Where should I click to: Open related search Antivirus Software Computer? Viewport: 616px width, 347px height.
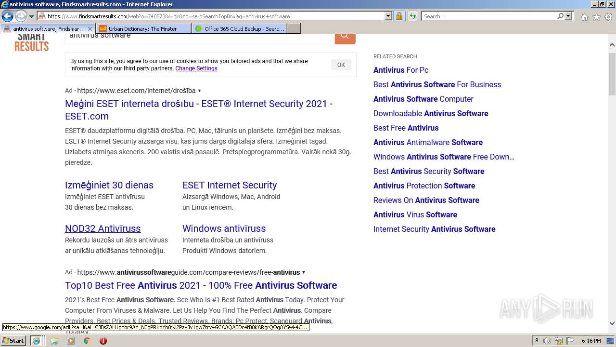(x=423, y=99)
